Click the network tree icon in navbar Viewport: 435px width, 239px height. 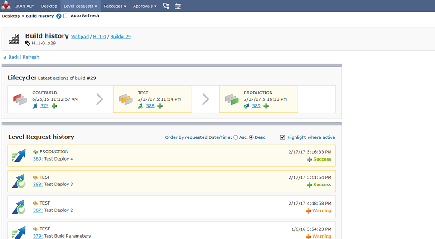click(x=166, y=6)
